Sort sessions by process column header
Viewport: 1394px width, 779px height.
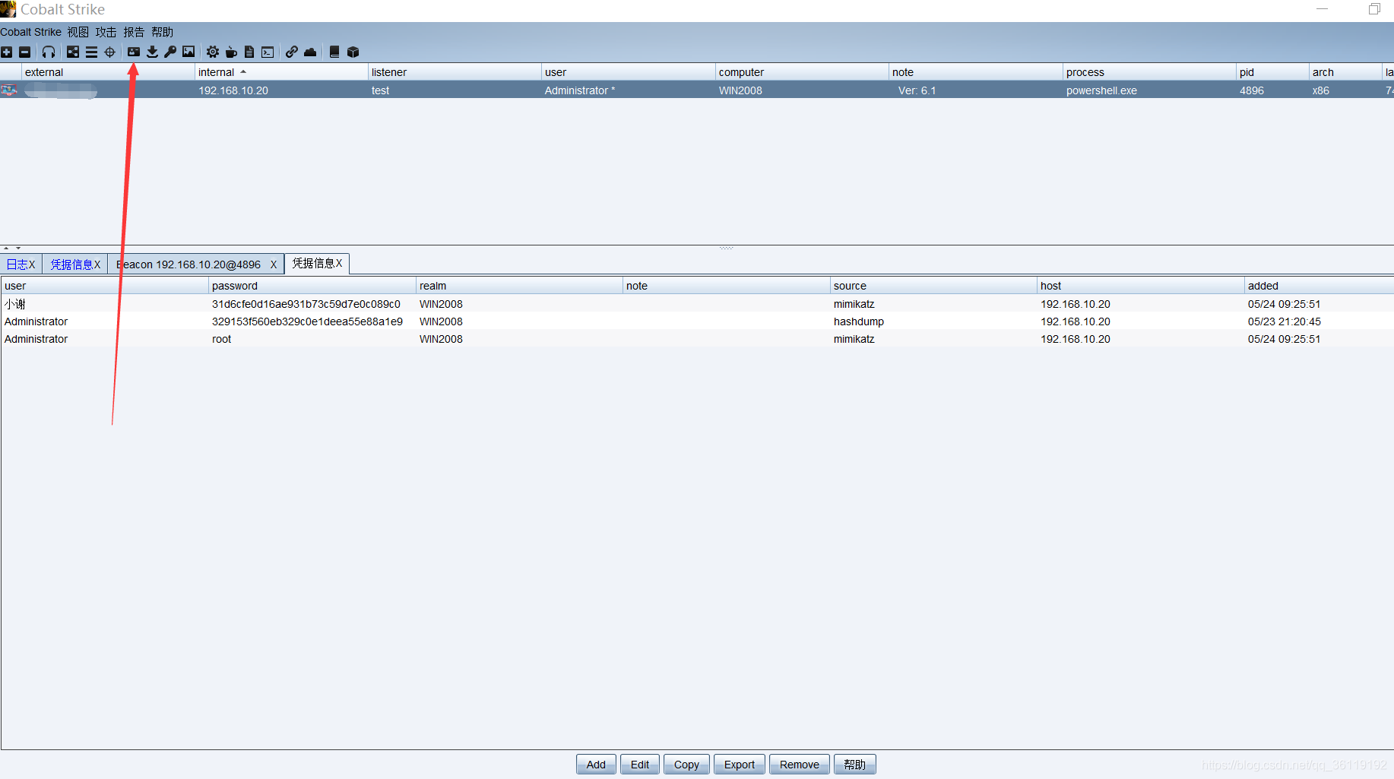(x=1149, y=72)
